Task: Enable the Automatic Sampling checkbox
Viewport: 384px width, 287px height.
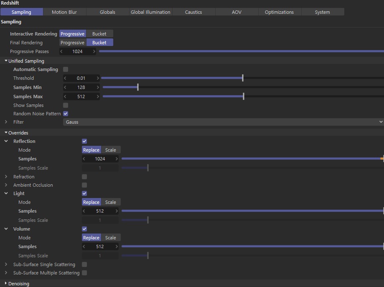Action: (x=66, y=69)
